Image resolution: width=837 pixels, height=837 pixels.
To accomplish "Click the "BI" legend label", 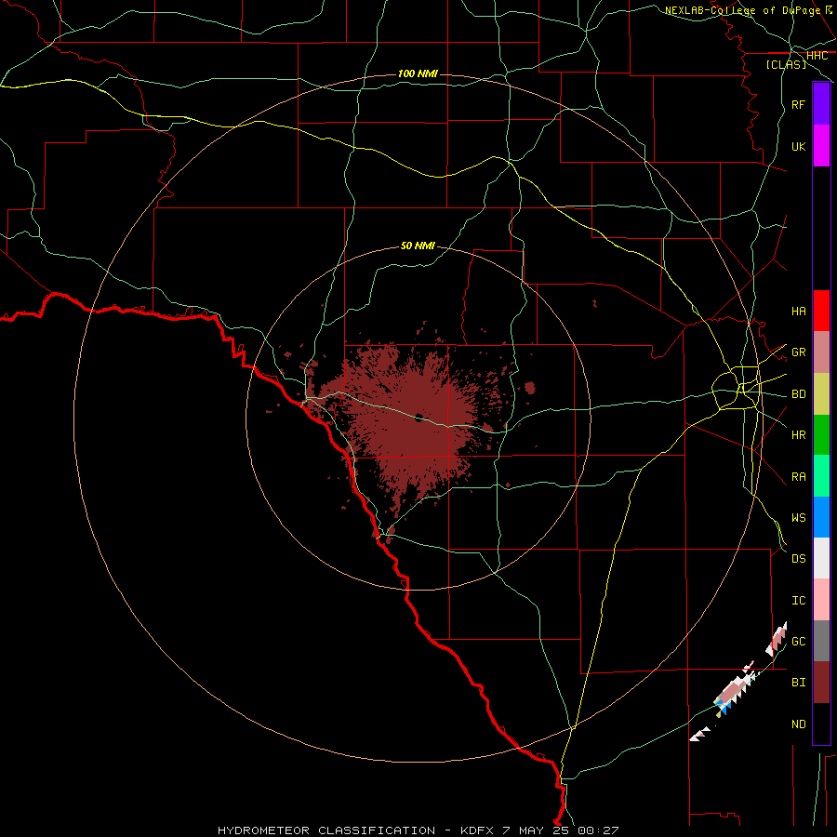I will 799,683.
